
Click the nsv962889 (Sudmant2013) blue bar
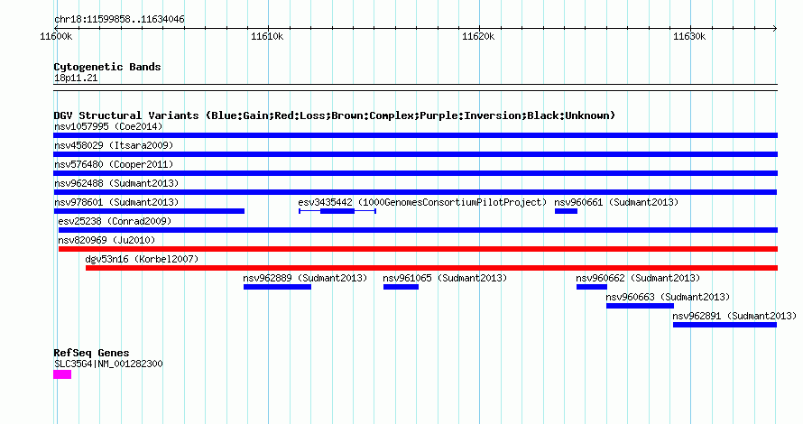(277, 287)
